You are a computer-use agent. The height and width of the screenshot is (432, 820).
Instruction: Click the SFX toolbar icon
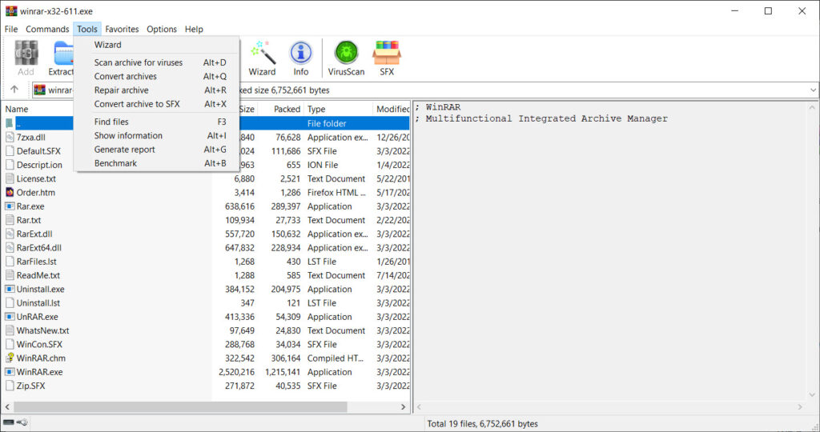(x=387, y=58)
